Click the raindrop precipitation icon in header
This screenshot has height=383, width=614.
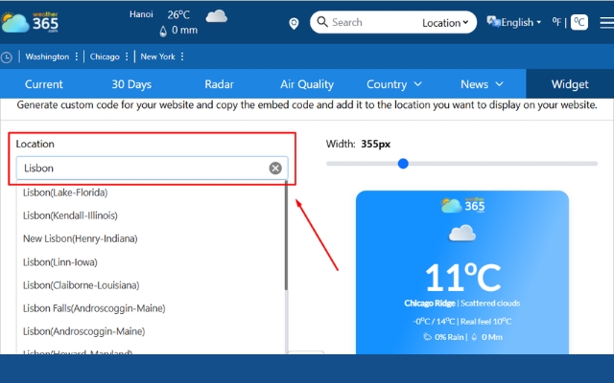tap(163, 31)
